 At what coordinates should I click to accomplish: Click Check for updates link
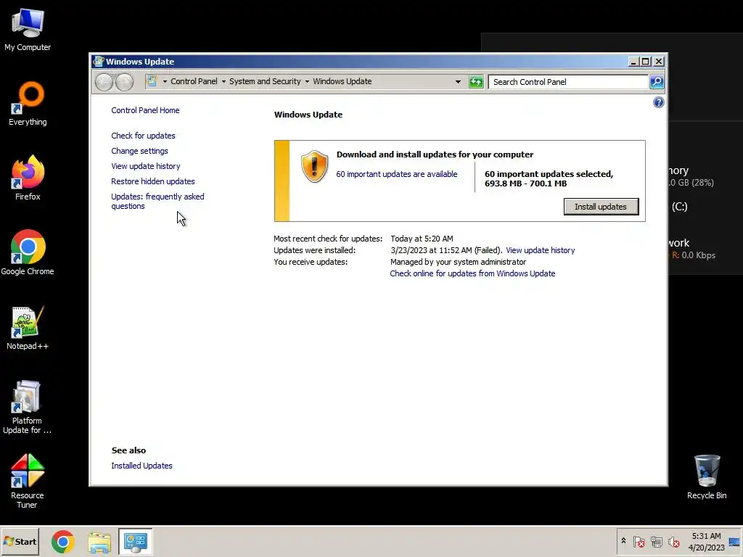point(143,136)
